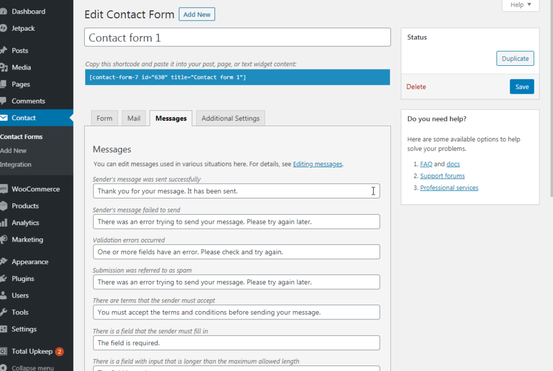The image size is (553, 371).
Task: Open Posts via its pin icon
Action: click(3, 51)
